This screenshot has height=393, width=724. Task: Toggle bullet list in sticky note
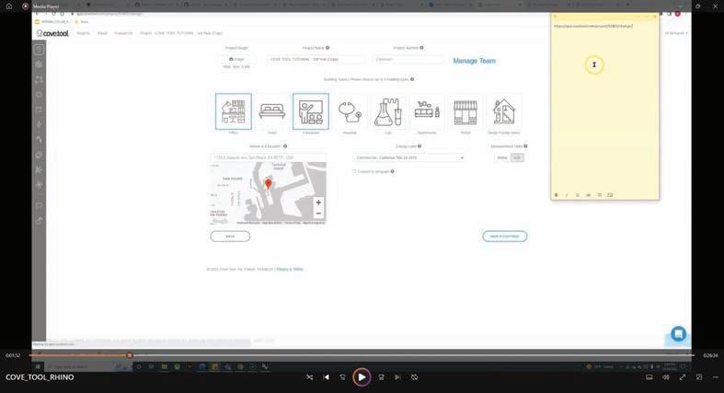click(x=599, y=195)
